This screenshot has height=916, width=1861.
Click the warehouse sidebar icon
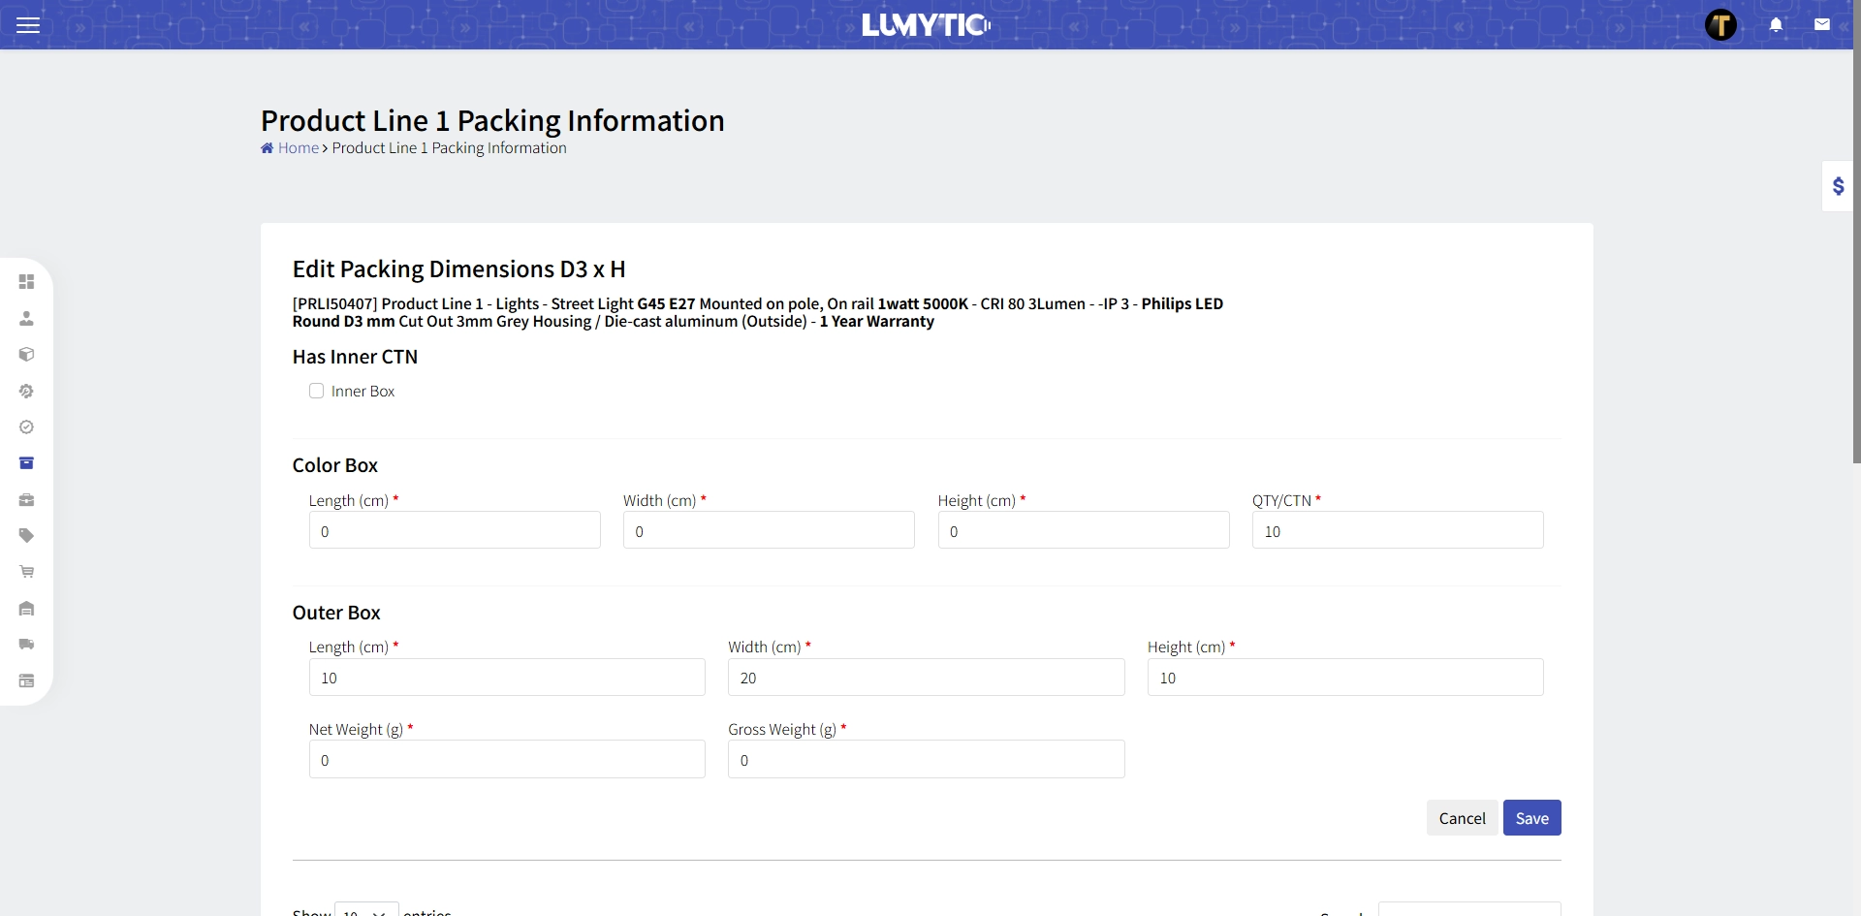click(x=26, y=609)
